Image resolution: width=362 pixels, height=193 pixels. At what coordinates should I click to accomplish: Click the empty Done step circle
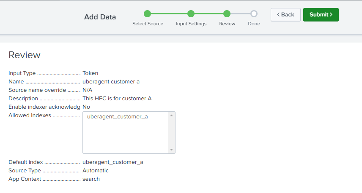254,13
